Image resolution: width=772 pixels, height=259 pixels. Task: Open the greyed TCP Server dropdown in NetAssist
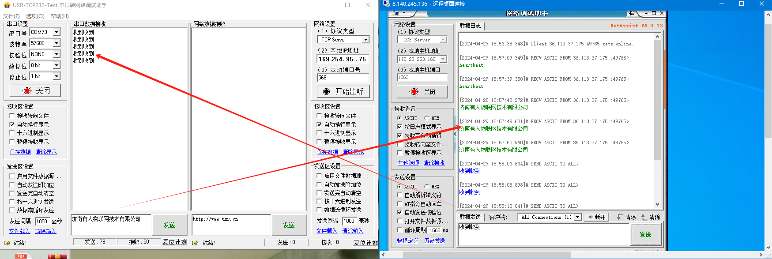point(443,40)
